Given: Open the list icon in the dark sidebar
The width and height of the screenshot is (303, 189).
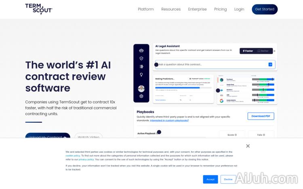Looking at the screenshot, I should click(x=141, y=67).
